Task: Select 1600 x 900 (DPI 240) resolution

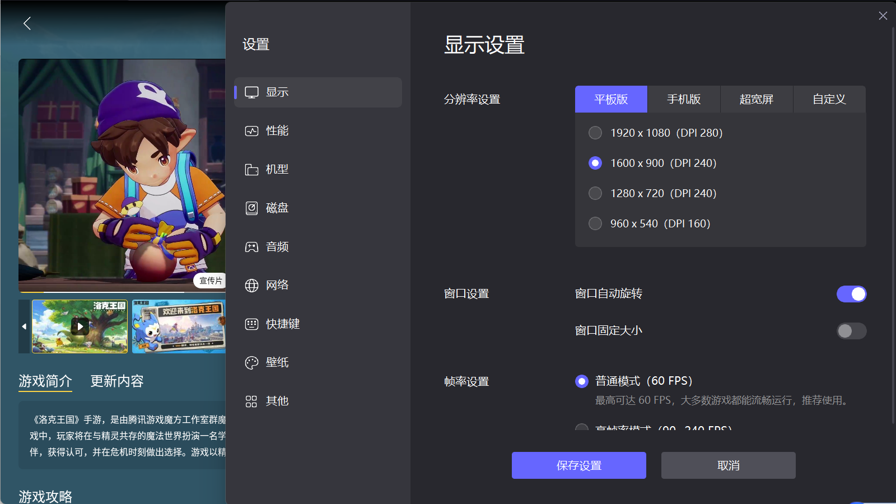Action: pos(595,163)
